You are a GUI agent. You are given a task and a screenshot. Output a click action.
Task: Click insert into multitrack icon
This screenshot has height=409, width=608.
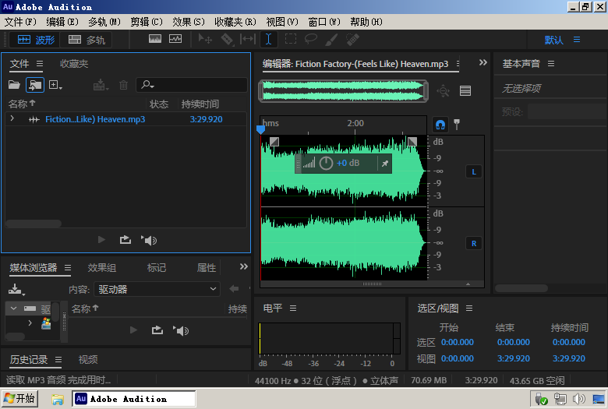point(101,85)
